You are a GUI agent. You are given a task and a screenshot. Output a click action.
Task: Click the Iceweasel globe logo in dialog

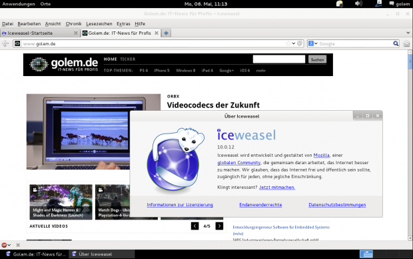175,160
